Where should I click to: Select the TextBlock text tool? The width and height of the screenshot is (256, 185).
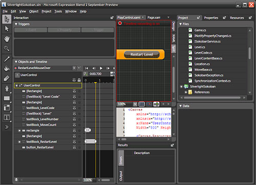(7, 117)
